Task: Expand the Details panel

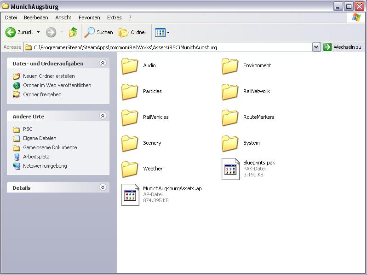Action: pos(103,187)
